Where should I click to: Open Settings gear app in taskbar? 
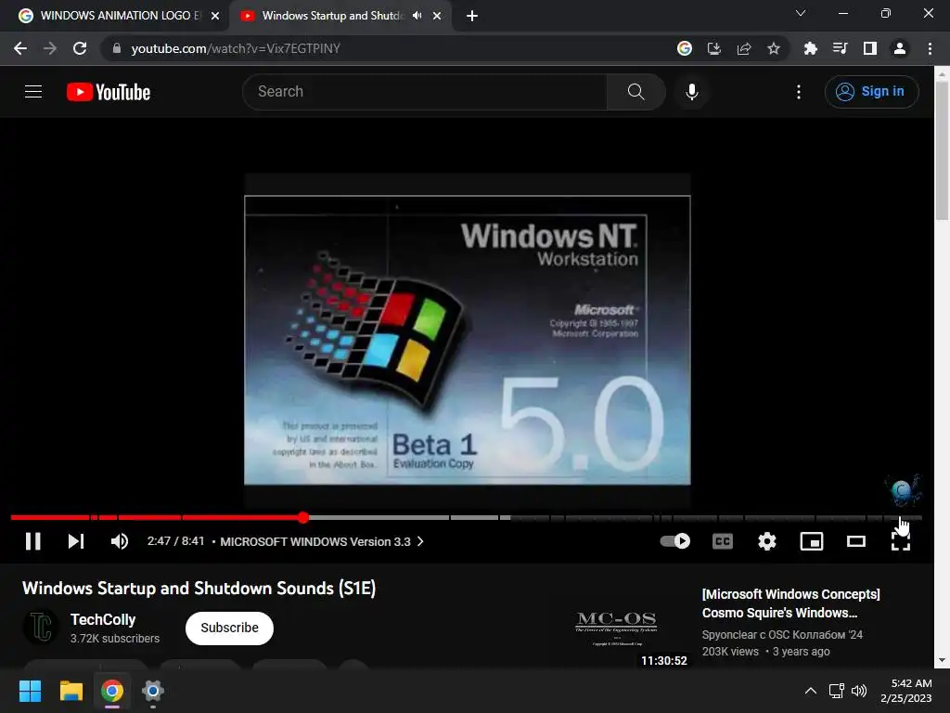(153, 691)
